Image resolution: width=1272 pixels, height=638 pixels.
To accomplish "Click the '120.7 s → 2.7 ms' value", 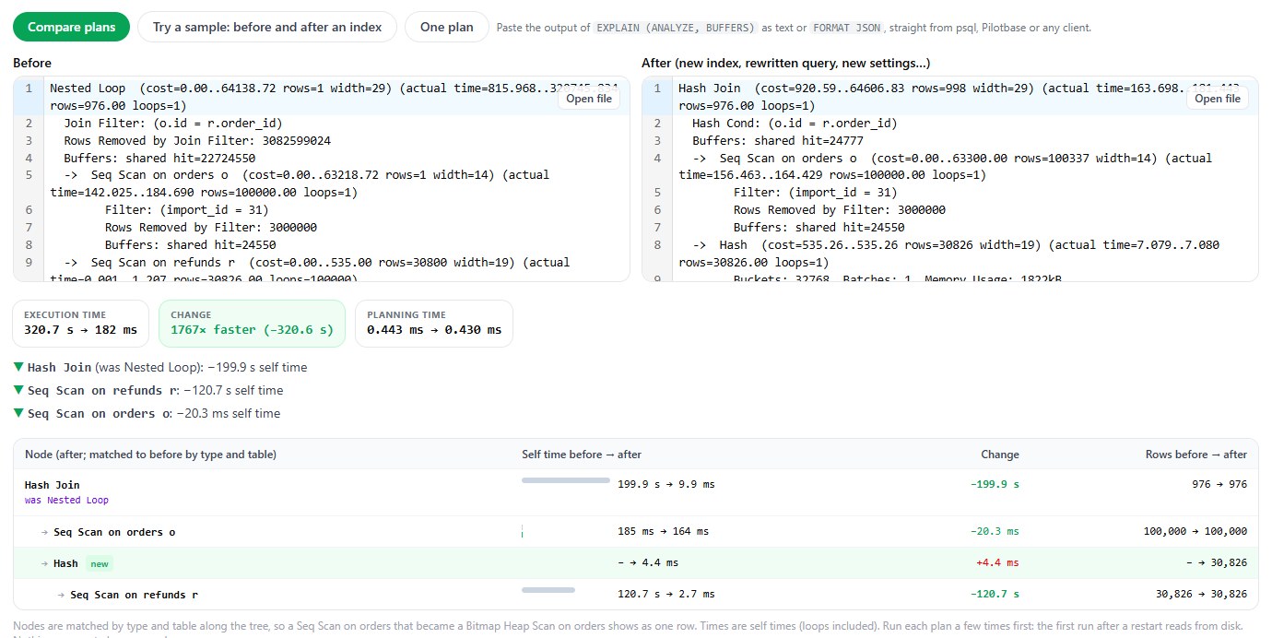I will (x=666, y=595).
